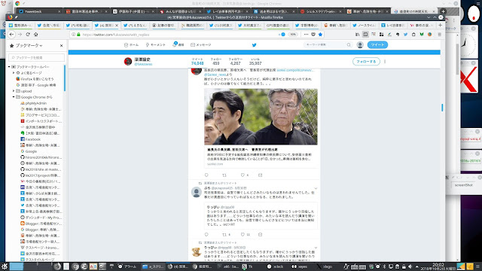Image resolution: width=482 pixels, height=271 pixels.
Task: Open 通知 notifications in Twitter nav
Action: click(178, 45)
